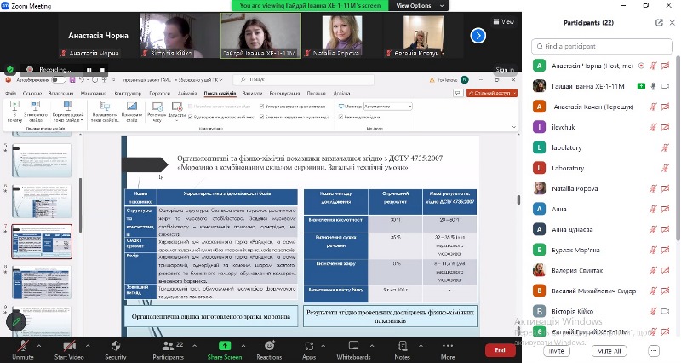Click PowerPoint save icon in title bar
Viewport: 681px width, 363px height.
coord(72,80)
